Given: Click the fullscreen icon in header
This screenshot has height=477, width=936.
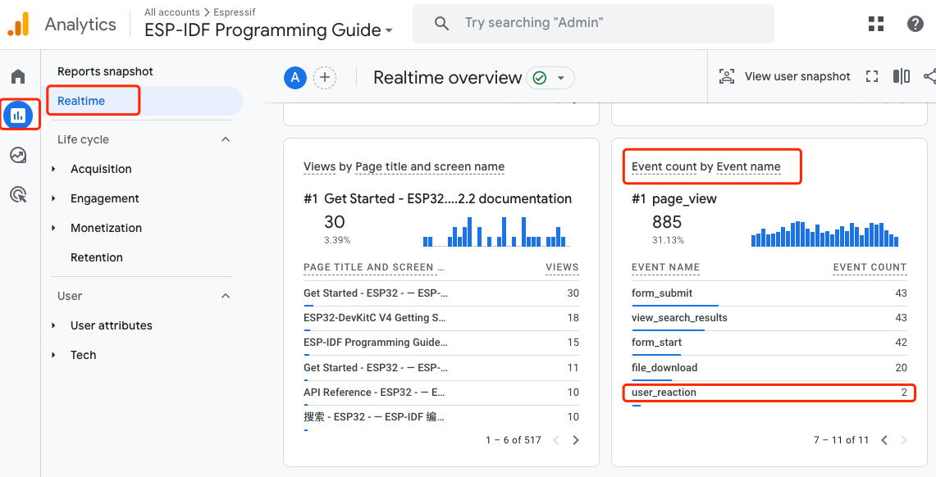Looking at the screenshot, I should tap(872, 76).
